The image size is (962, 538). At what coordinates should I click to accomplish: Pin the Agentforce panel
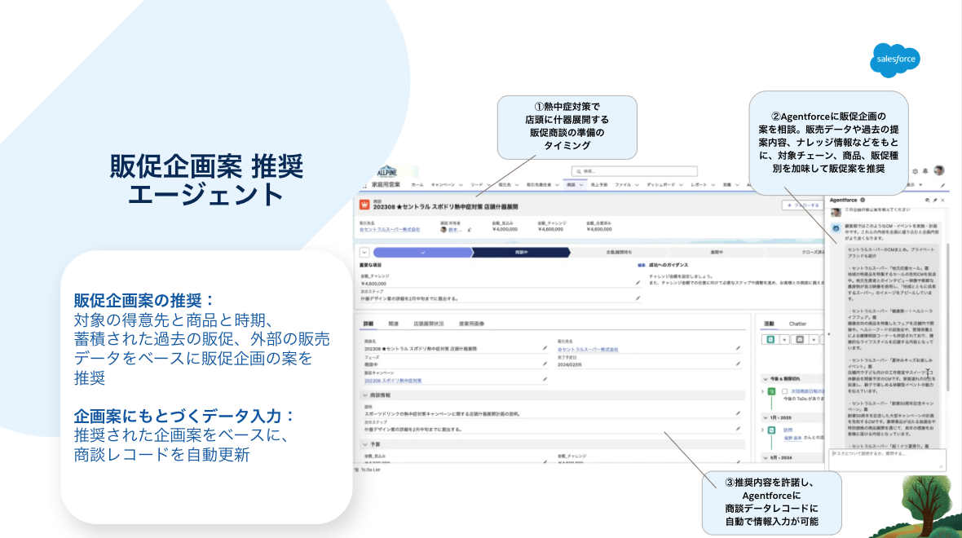[x=935, y=200]
